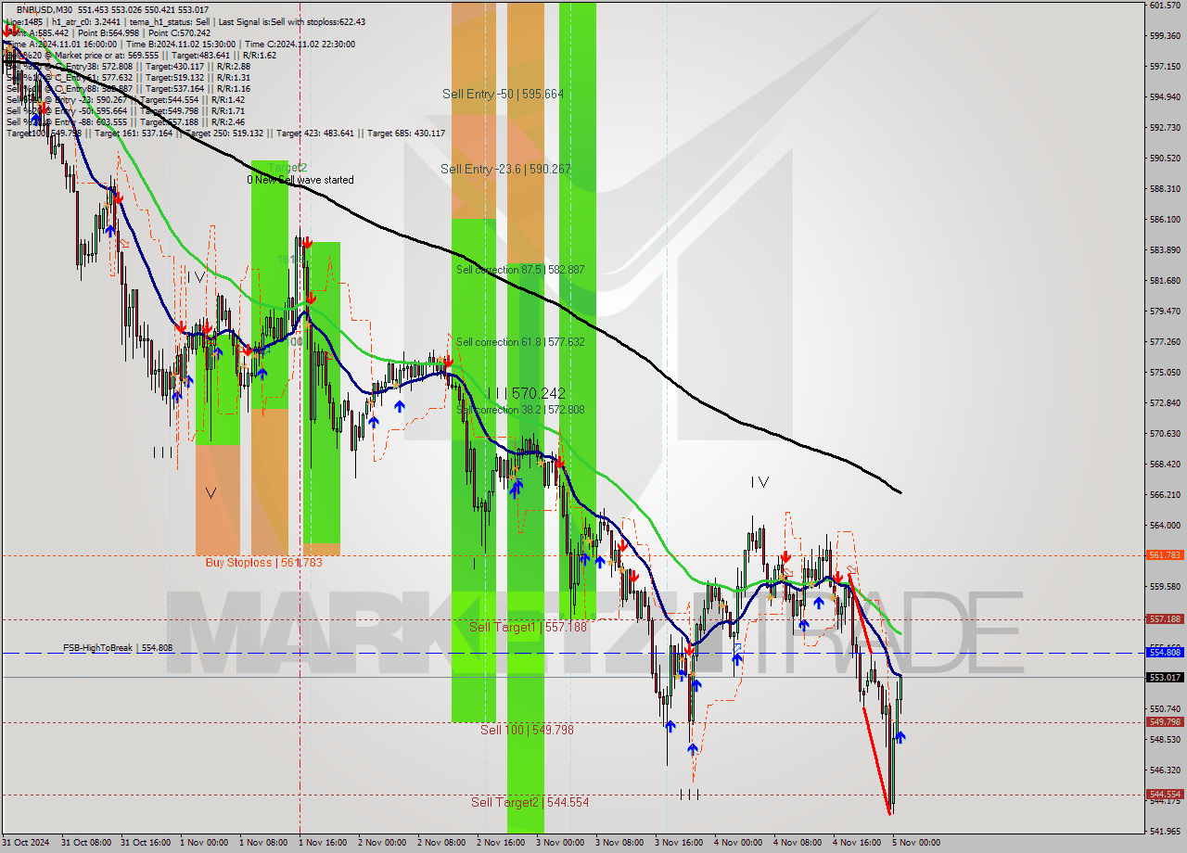
Task: Click the 581.680 price axis label
Action: (1164, 280)
